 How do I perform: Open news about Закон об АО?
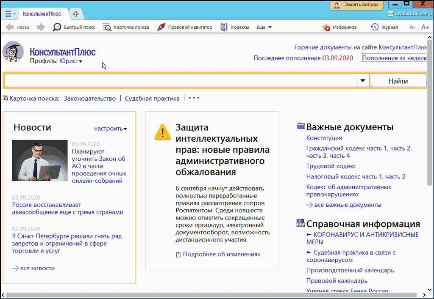coord(99,166)
